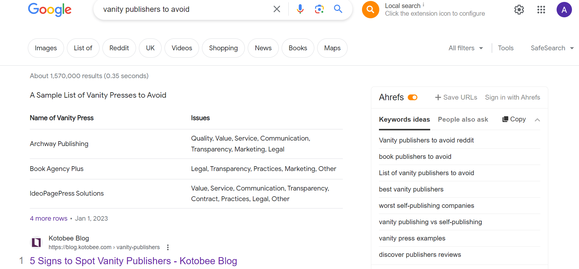
Task: Open the account avatar menu
Action: pos(564,10)
